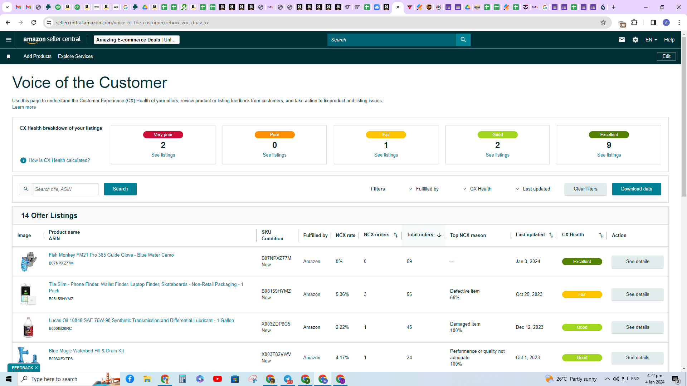This screenshot has height=386, width=687.
Task: Open Facebook from the taskbar
Action: tap(130, 379)
